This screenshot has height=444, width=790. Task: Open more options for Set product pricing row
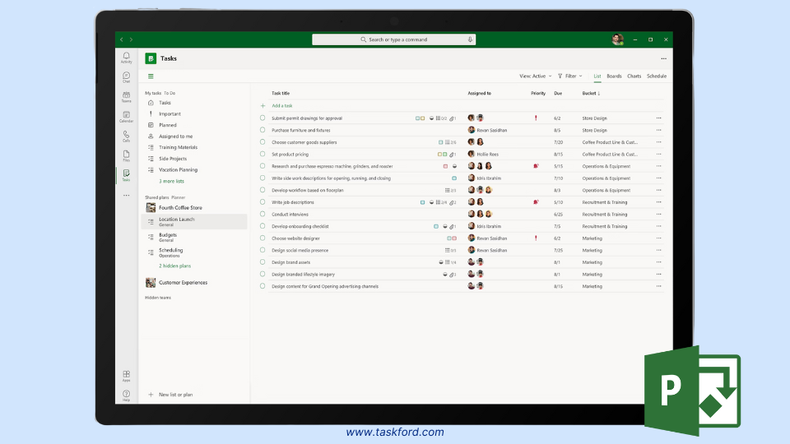pyautogui.click(x=658, y=154)
